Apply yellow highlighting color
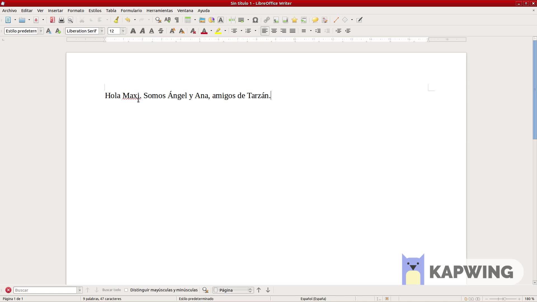Screen dimensions: 537x302 tap(218, 31)
